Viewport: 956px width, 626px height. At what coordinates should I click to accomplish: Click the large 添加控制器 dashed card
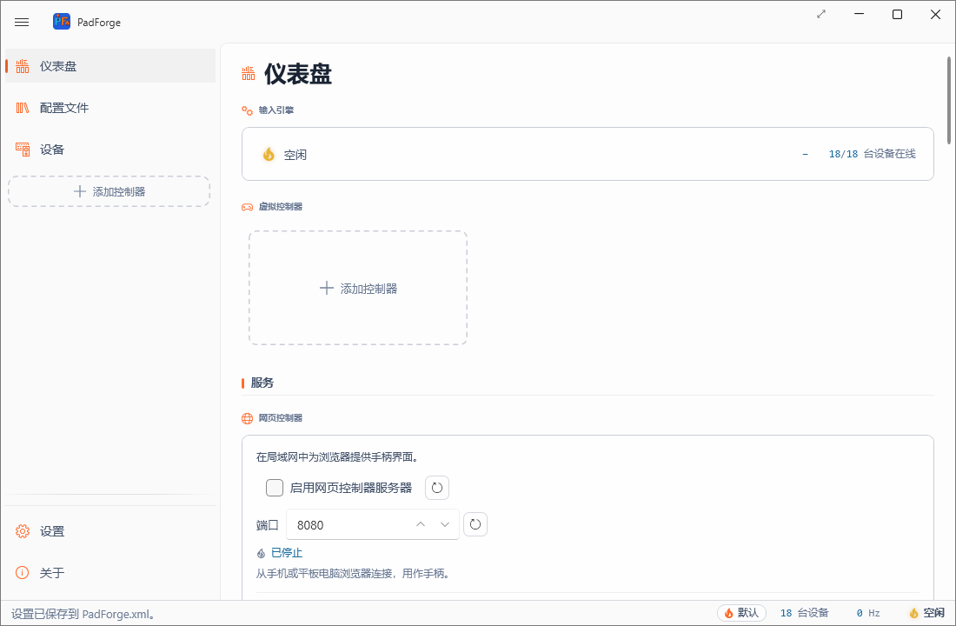(358, 288)
